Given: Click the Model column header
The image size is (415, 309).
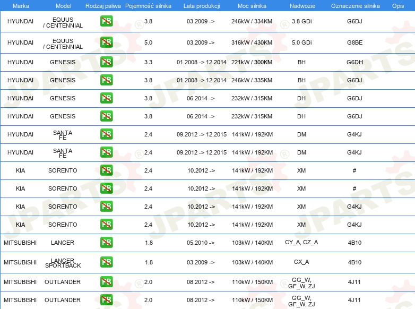Looking at the screenshot, I should pyautogui.click(x=63, y=6).
